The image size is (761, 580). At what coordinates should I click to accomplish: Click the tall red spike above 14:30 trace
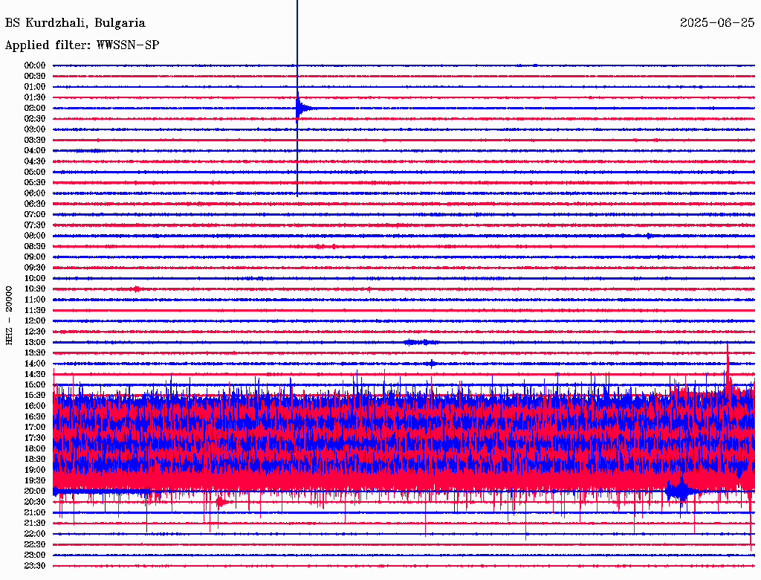coord(728,367)
